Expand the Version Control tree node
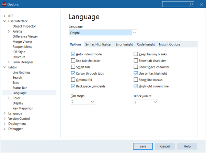The width and height of the screenshot is (206, 153). 4,119
